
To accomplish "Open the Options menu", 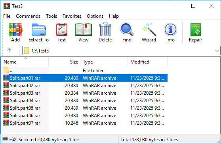I will click(x=95, y=16).
